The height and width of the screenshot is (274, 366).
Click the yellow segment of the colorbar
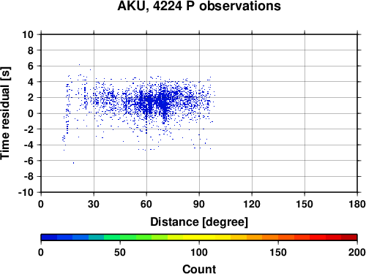point(199,237)
